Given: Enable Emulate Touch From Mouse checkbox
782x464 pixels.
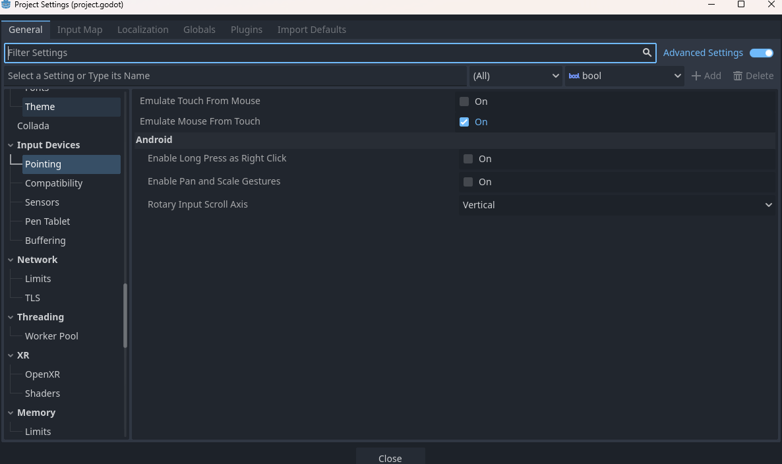Looking at the screenshot, I should (464, 101).
